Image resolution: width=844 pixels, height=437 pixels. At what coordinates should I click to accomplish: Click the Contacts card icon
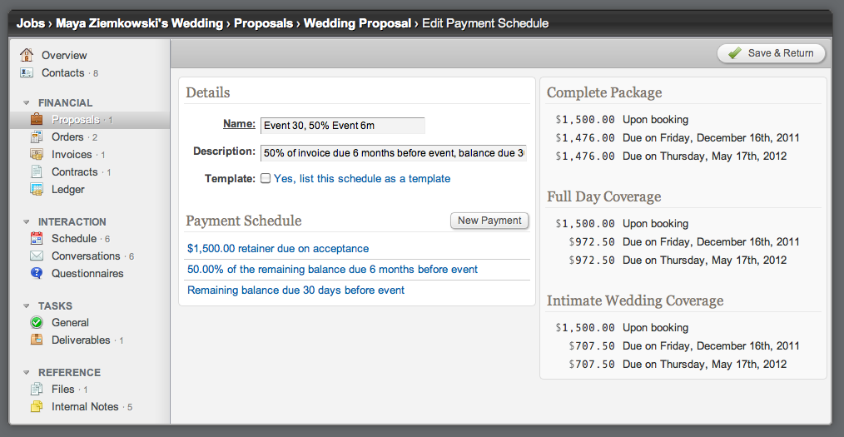pyautogui.click(x=27, y=72)
